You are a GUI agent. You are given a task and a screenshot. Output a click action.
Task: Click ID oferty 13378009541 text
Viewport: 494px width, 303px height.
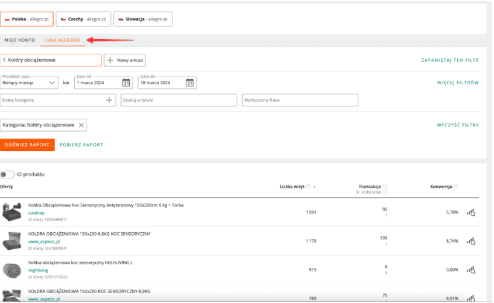click(x=47, y=248)
